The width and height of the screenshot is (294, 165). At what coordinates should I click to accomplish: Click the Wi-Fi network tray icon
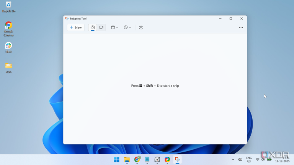pos(258,159)
